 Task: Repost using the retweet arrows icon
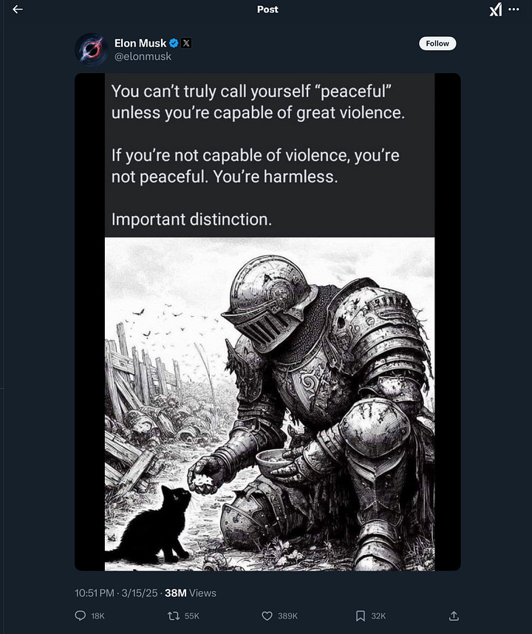(174, 616)
